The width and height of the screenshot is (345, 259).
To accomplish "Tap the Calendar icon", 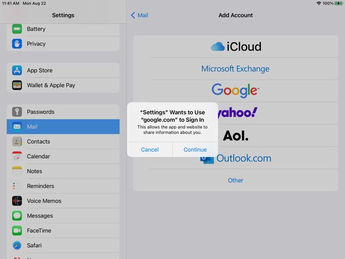I will tap(17, 156).
